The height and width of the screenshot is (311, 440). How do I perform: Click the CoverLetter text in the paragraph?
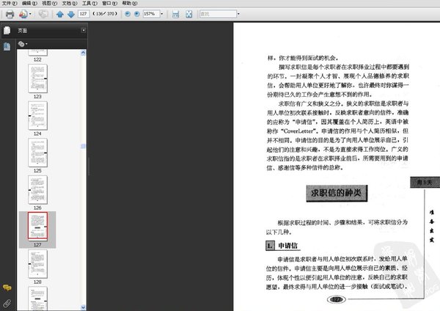[x=298, y=131]
